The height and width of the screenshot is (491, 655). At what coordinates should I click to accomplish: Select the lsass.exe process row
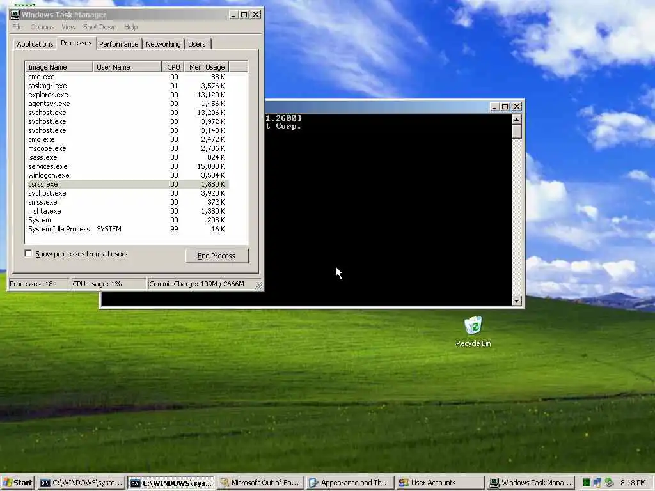[127, 157]
